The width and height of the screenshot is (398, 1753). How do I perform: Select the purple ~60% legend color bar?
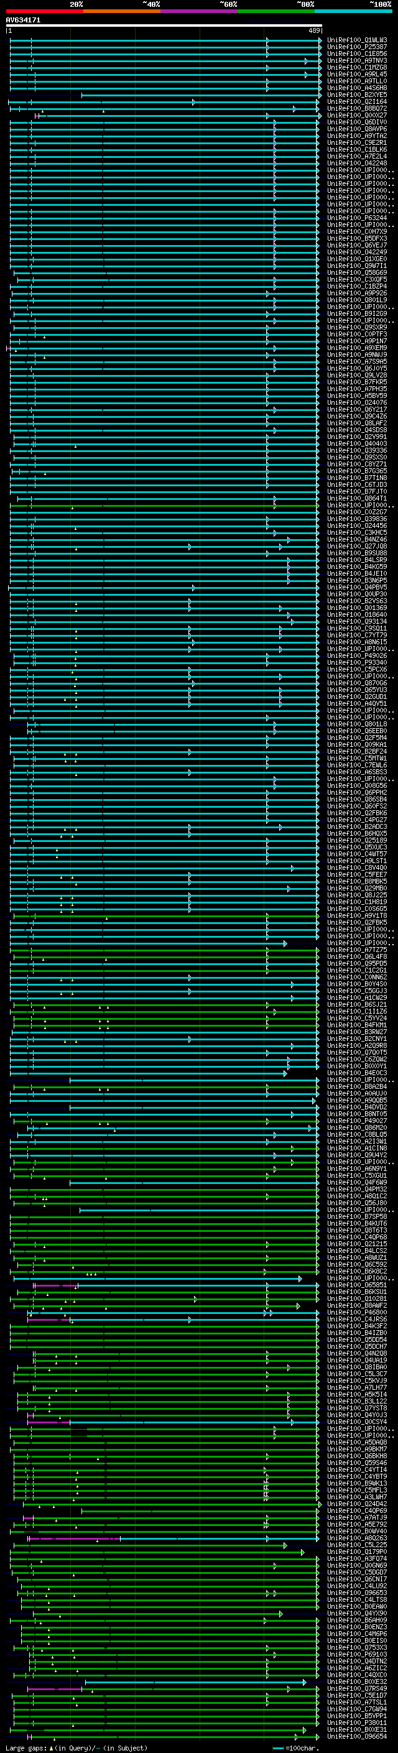coord(198,11)
